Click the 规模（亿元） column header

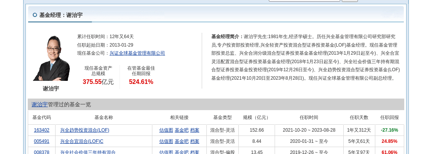256,117
